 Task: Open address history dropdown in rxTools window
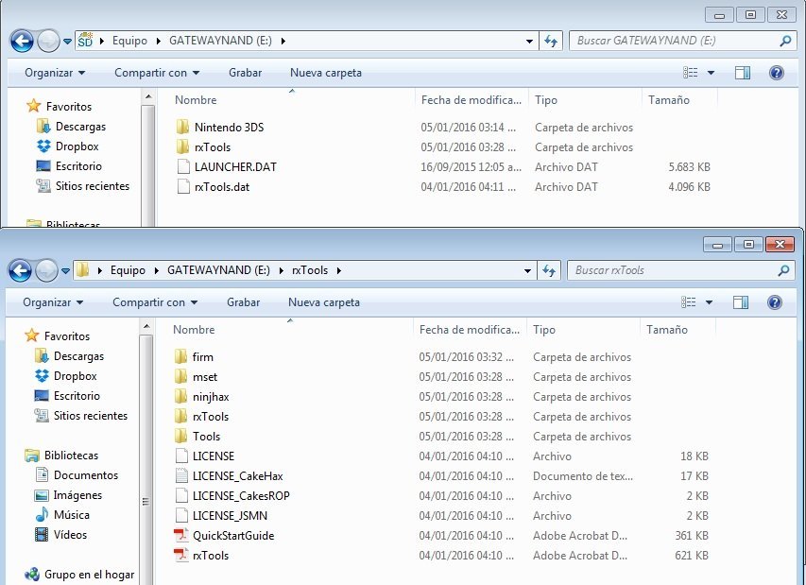coord(527,270)
